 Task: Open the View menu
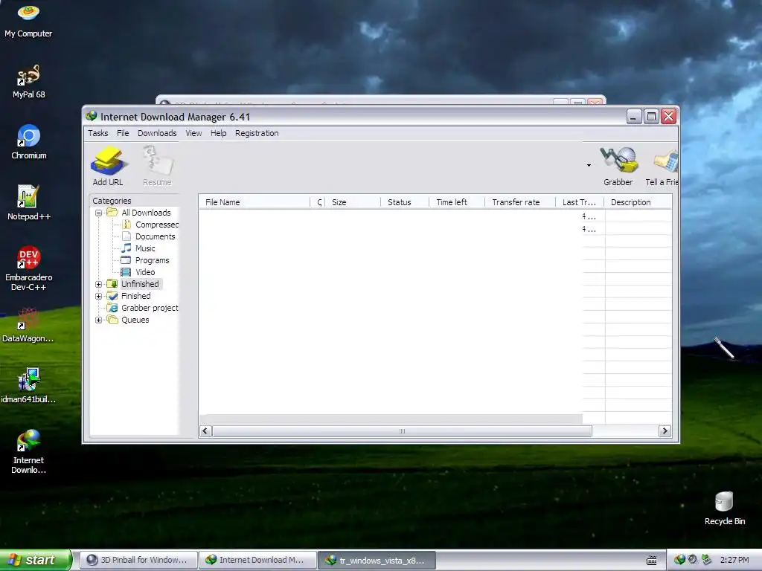point(193,133)
